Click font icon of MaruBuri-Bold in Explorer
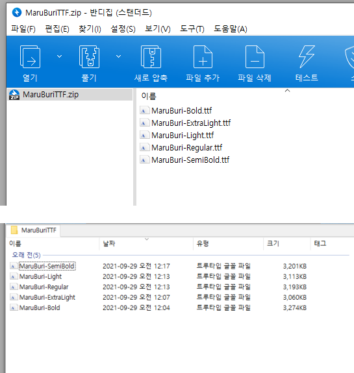Viewport: 354px width, 373px height. pyautogui.click(x=14, y=308)
